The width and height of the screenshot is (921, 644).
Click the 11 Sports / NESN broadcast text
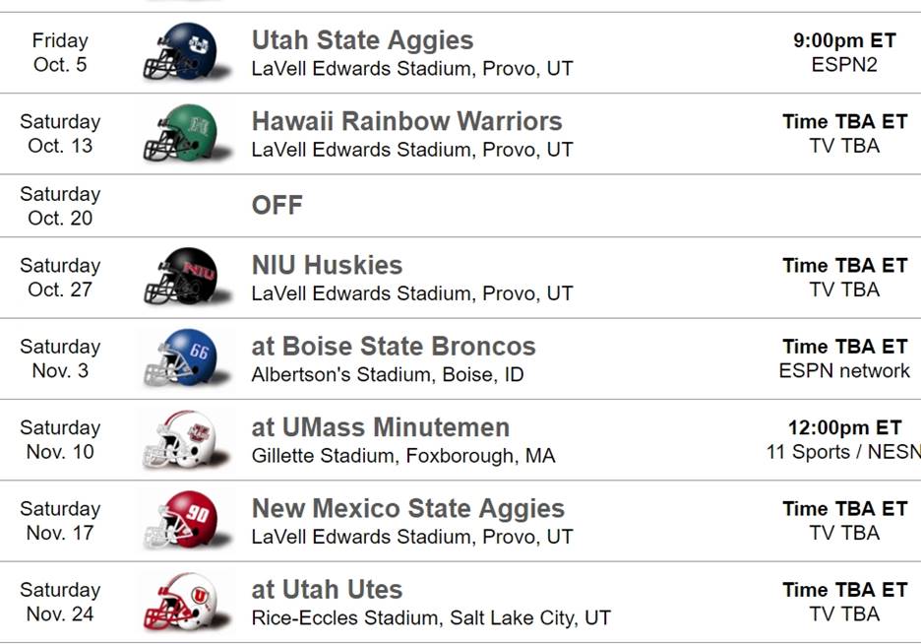tap(843, 452)
